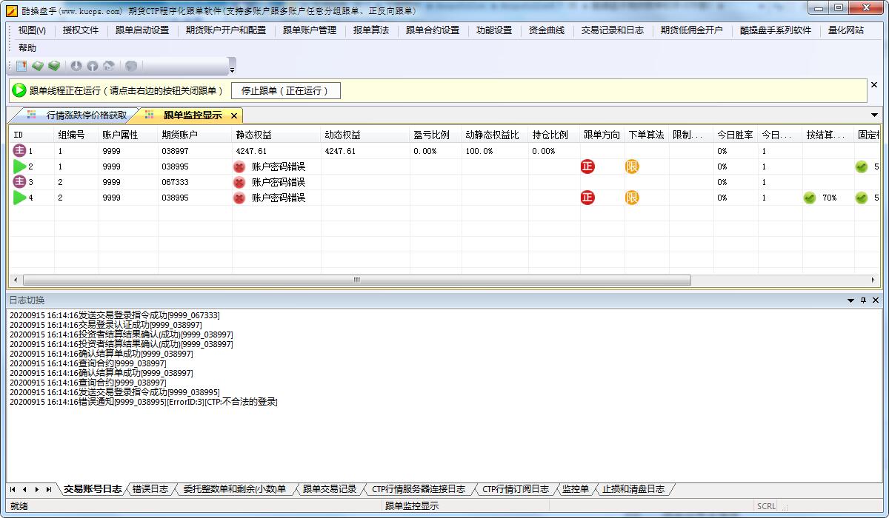Click the orange 限 algorithm icon in row 2
Screen dimensions: 889x518
click(x=632, y=166)
